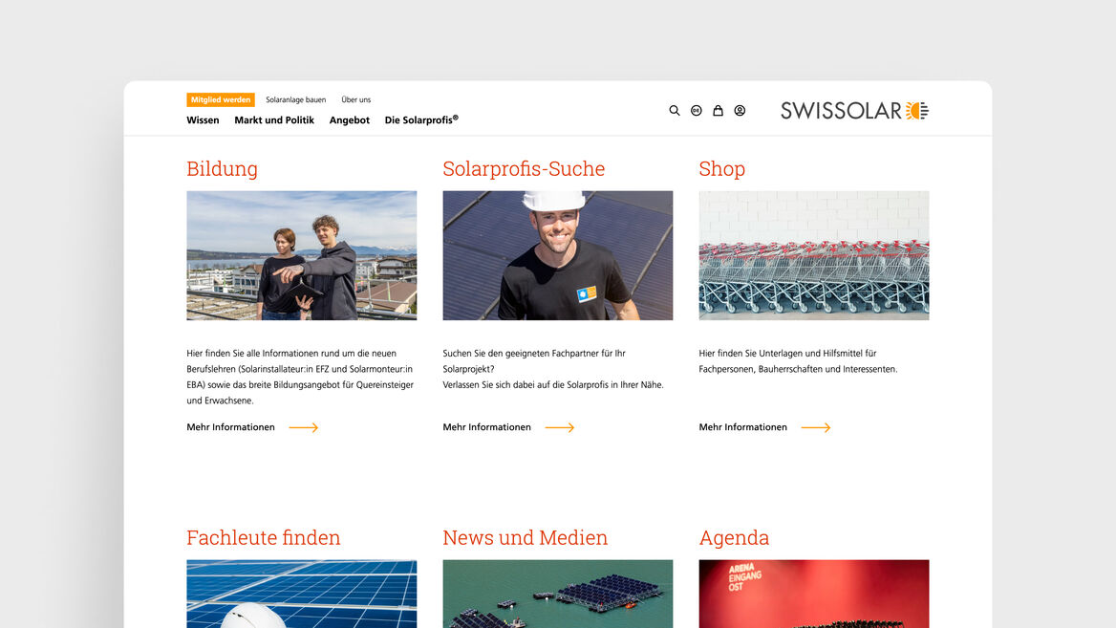Viewport: 1116px width, 628px height.
Task: Click the Bildung photo of two people
Action: pos(302,255)
